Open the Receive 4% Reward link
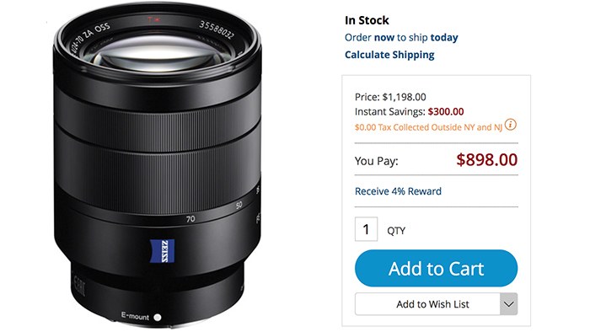 click(398, 191)
